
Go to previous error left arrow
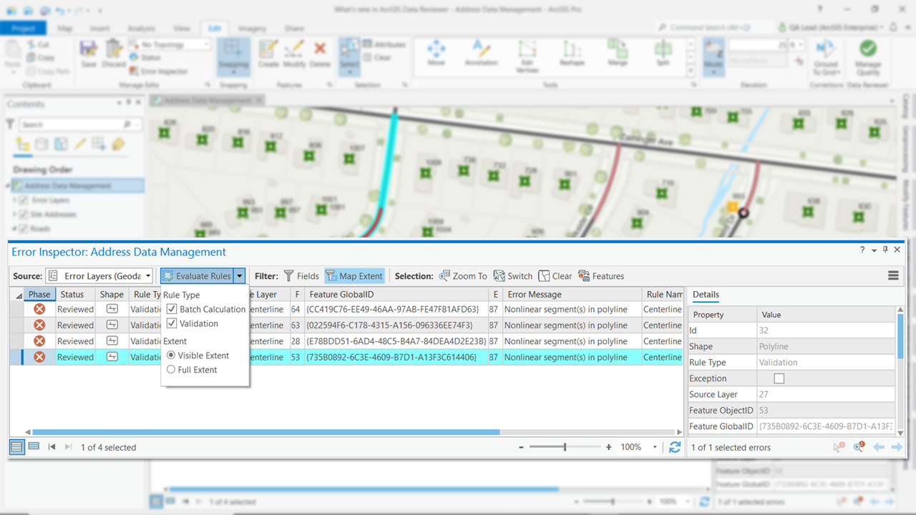point(878,447)
